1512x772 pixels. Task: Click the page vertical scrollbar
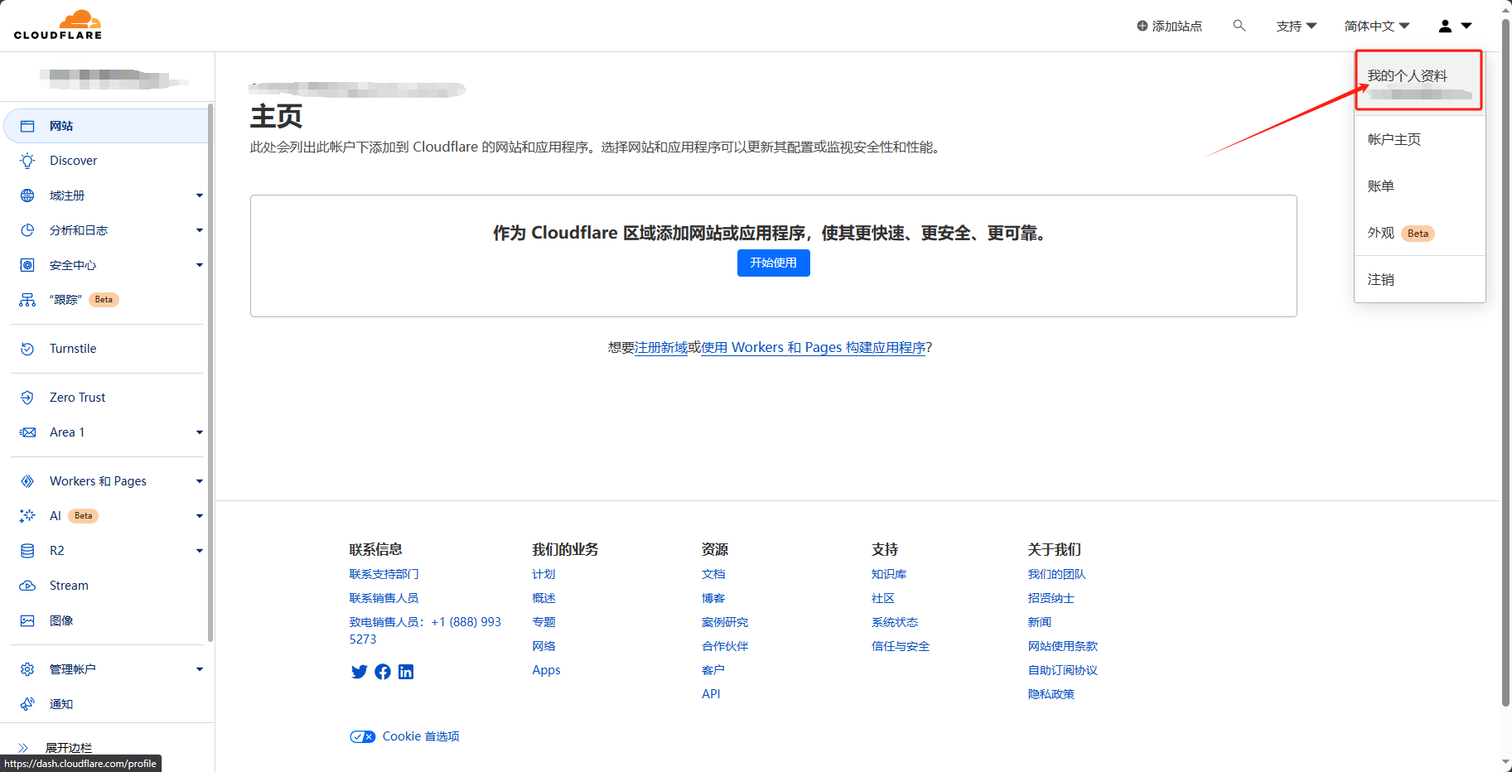(x=1506, y=361)
